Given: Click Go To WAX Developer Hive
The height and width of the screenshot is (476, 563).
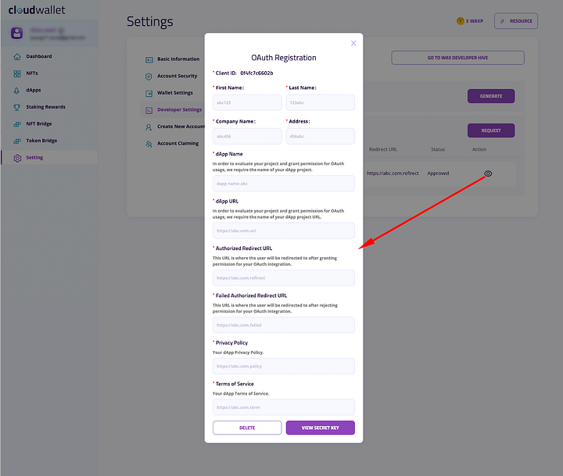Looking at the screenshot, I should [x=457, y=58].
